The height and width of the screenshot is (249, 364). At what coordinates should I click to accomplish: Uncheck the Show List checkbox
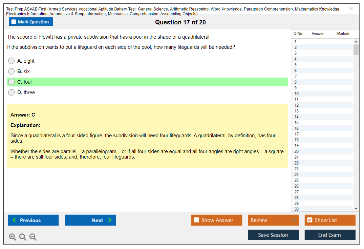(309, 220)
